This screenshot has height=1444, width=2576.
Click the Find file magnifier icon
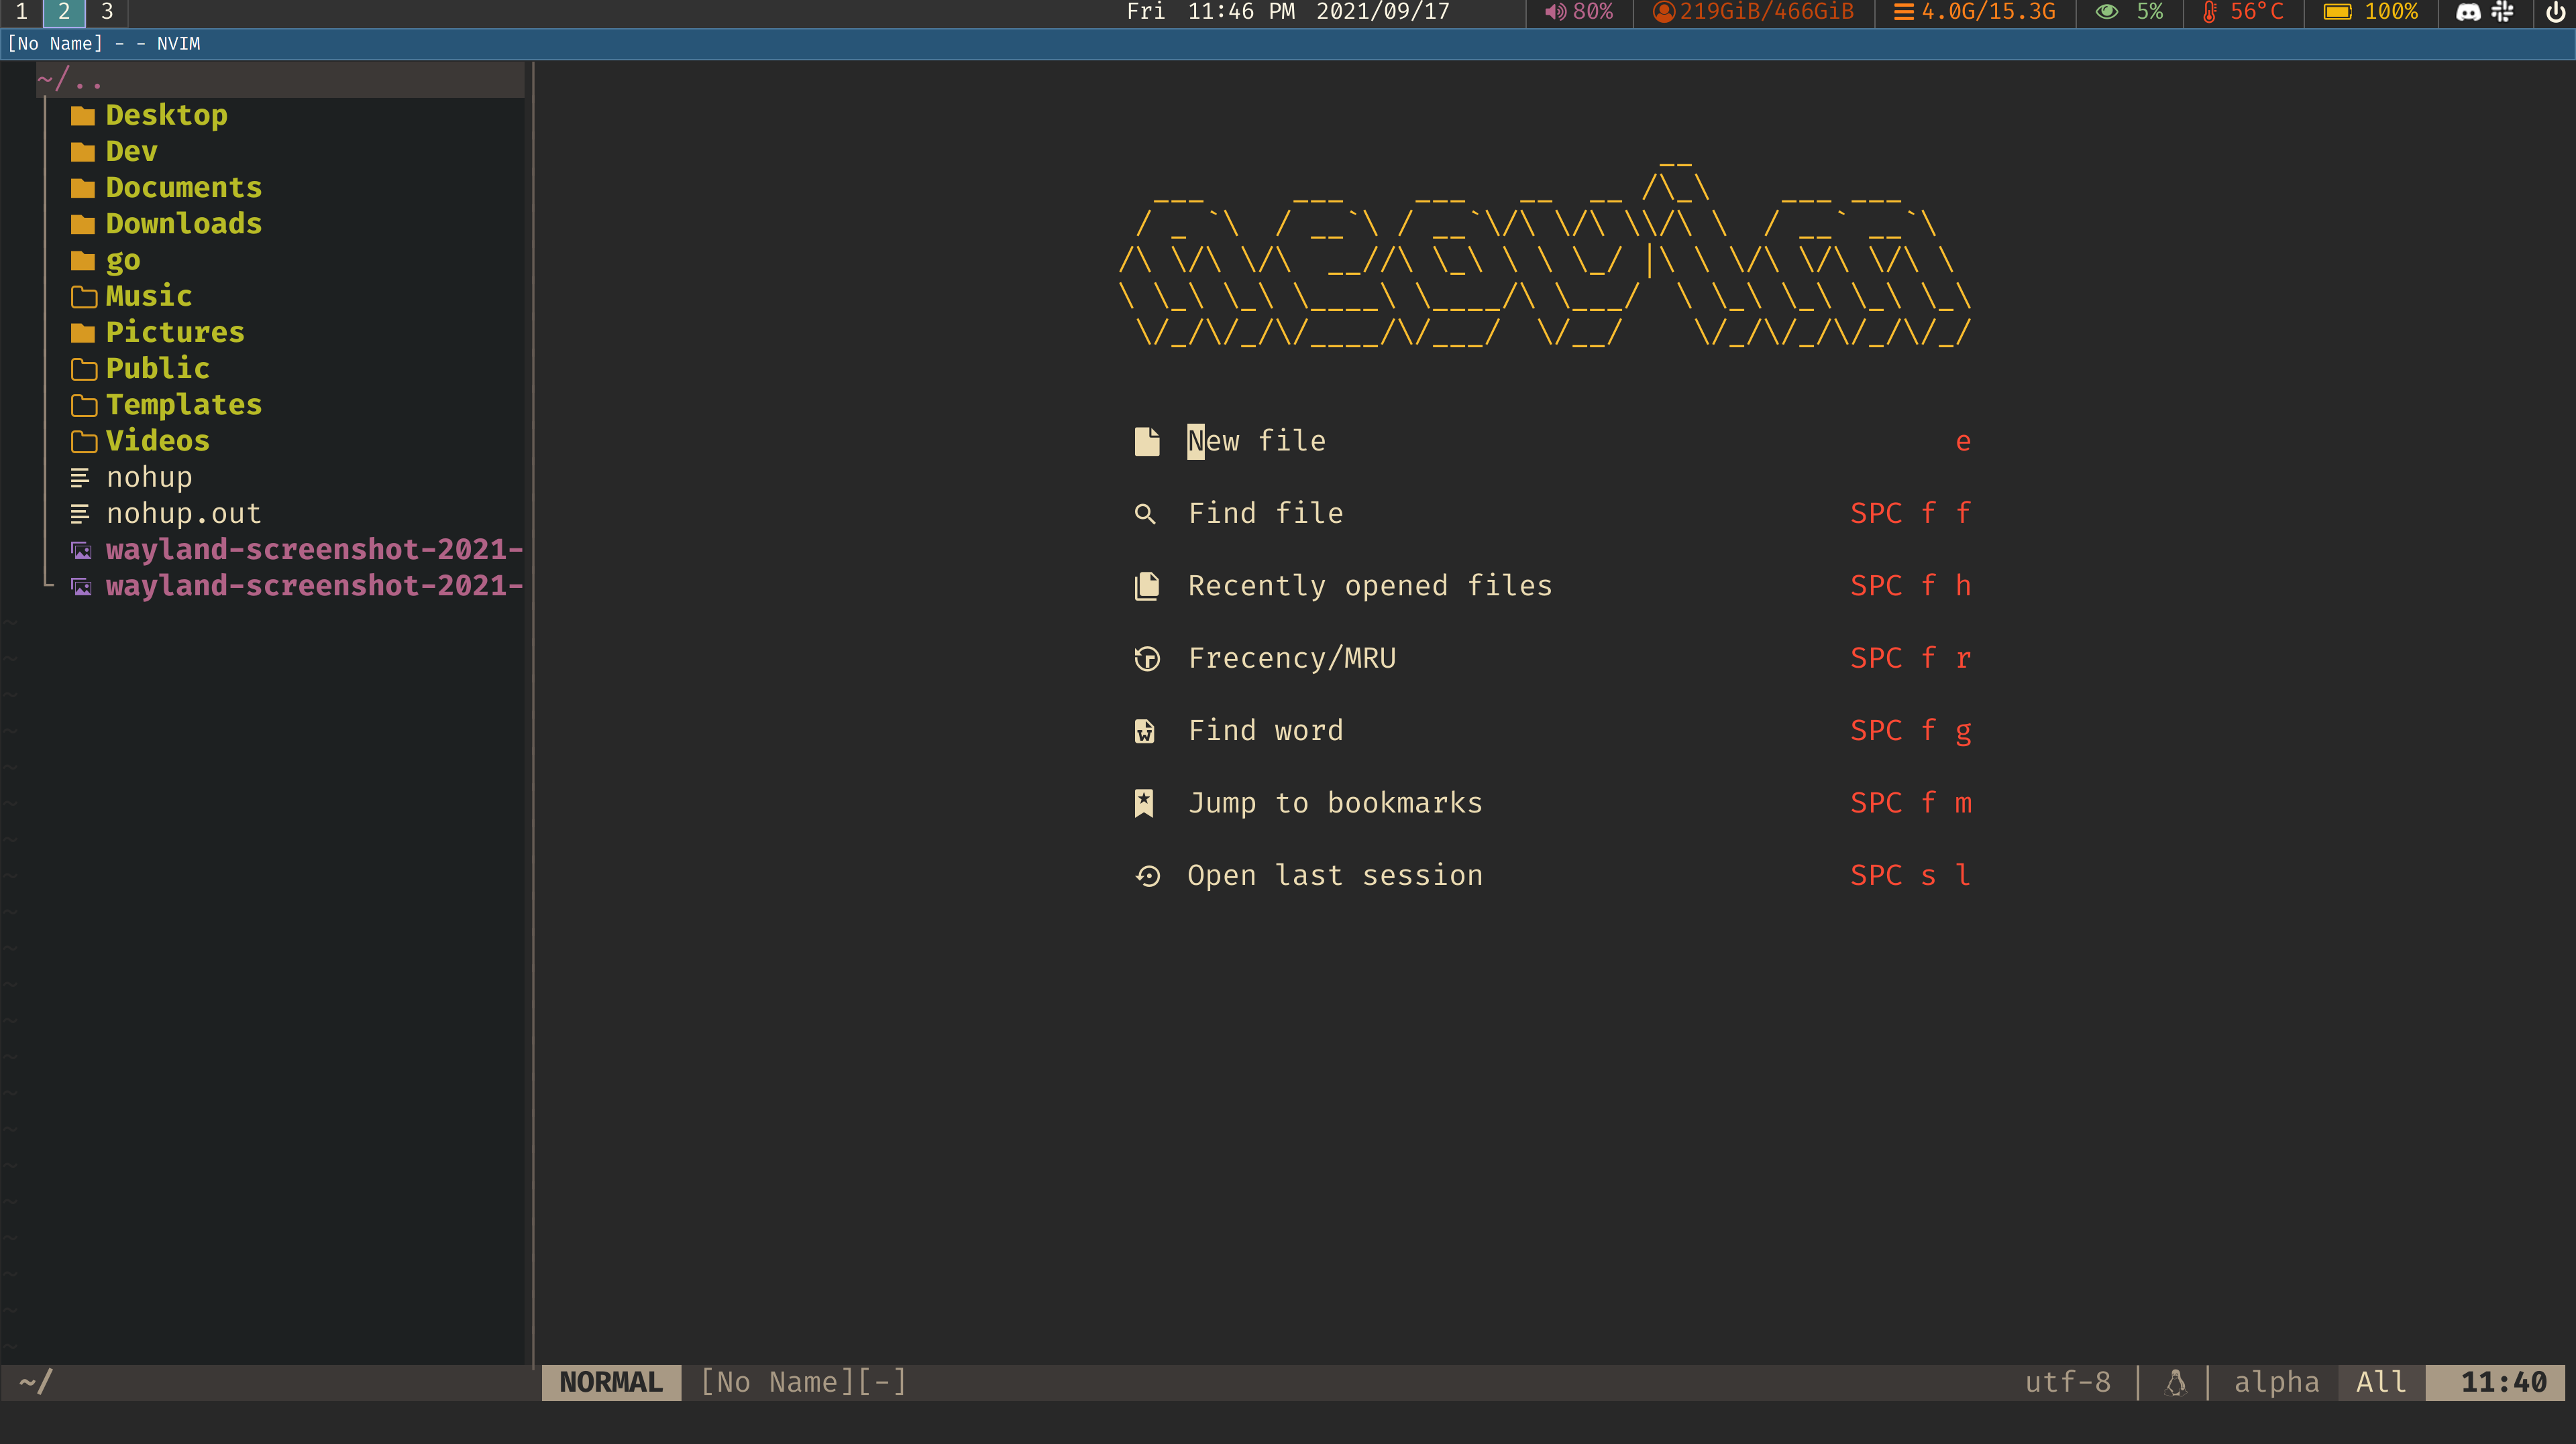coord(1145,514)
